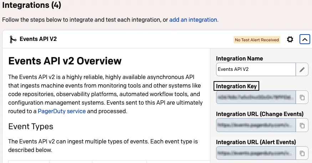The height and width of the screenshot is (163, 312).
Task: Click the 'Integrations (4)' page heading
Action: [x=32, y=5]
